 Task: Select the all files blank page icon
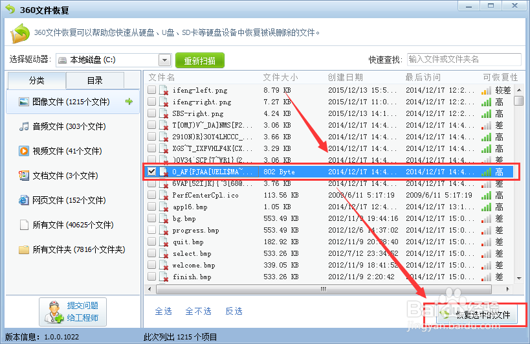point(24,225)
